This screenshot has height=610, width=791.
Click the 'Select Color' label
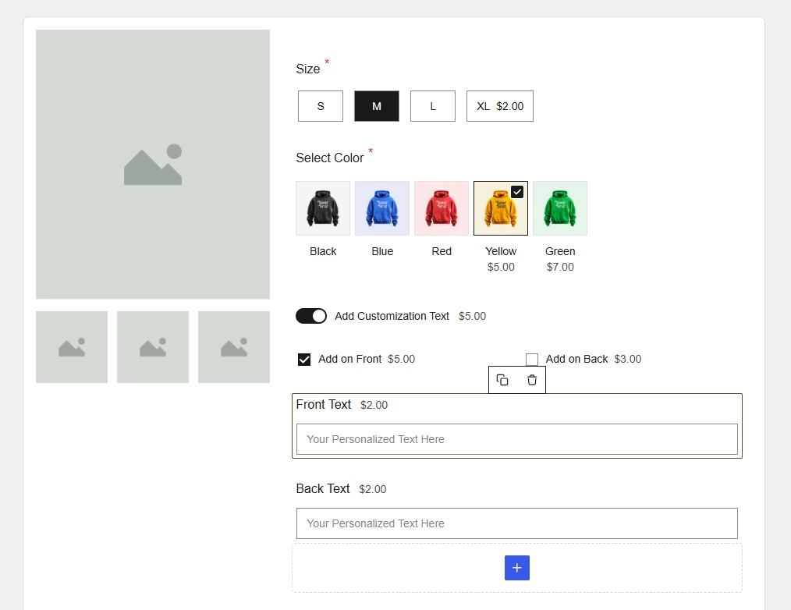click(x=330, y=158)
